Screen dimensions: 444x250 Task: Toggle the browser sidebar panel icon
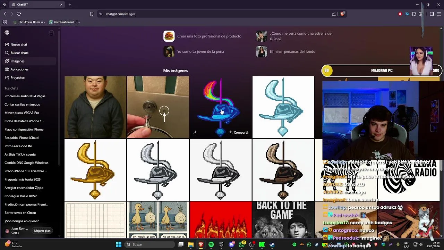coord(432,14)
